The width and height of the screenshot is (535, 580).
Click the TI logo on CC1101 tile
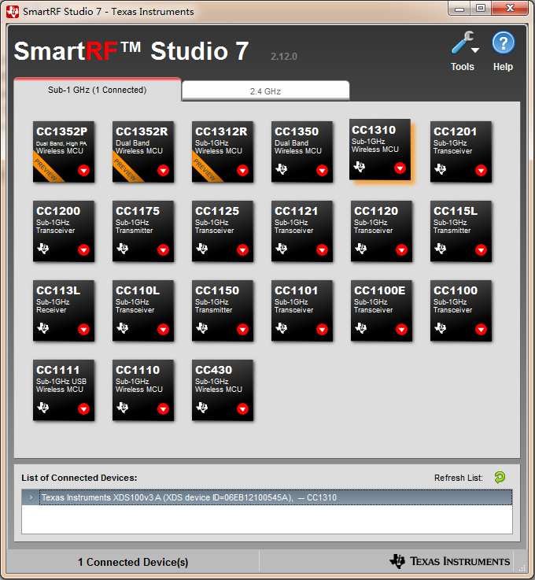[282, 328]
